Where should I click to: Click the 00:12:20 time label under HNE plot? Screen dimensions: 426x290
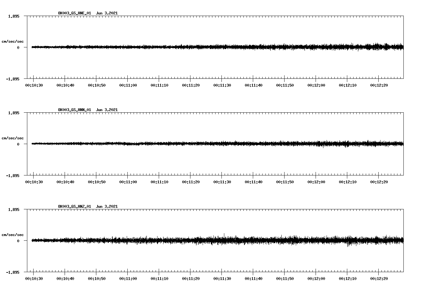[379, 85]
